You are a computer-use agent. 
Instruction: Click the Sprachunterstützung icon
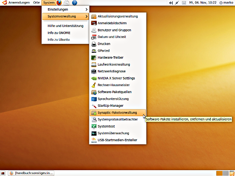[94, 99]
